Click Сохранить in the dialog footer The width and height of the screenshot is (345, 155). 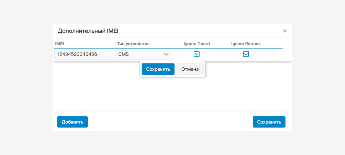[269, 122]
